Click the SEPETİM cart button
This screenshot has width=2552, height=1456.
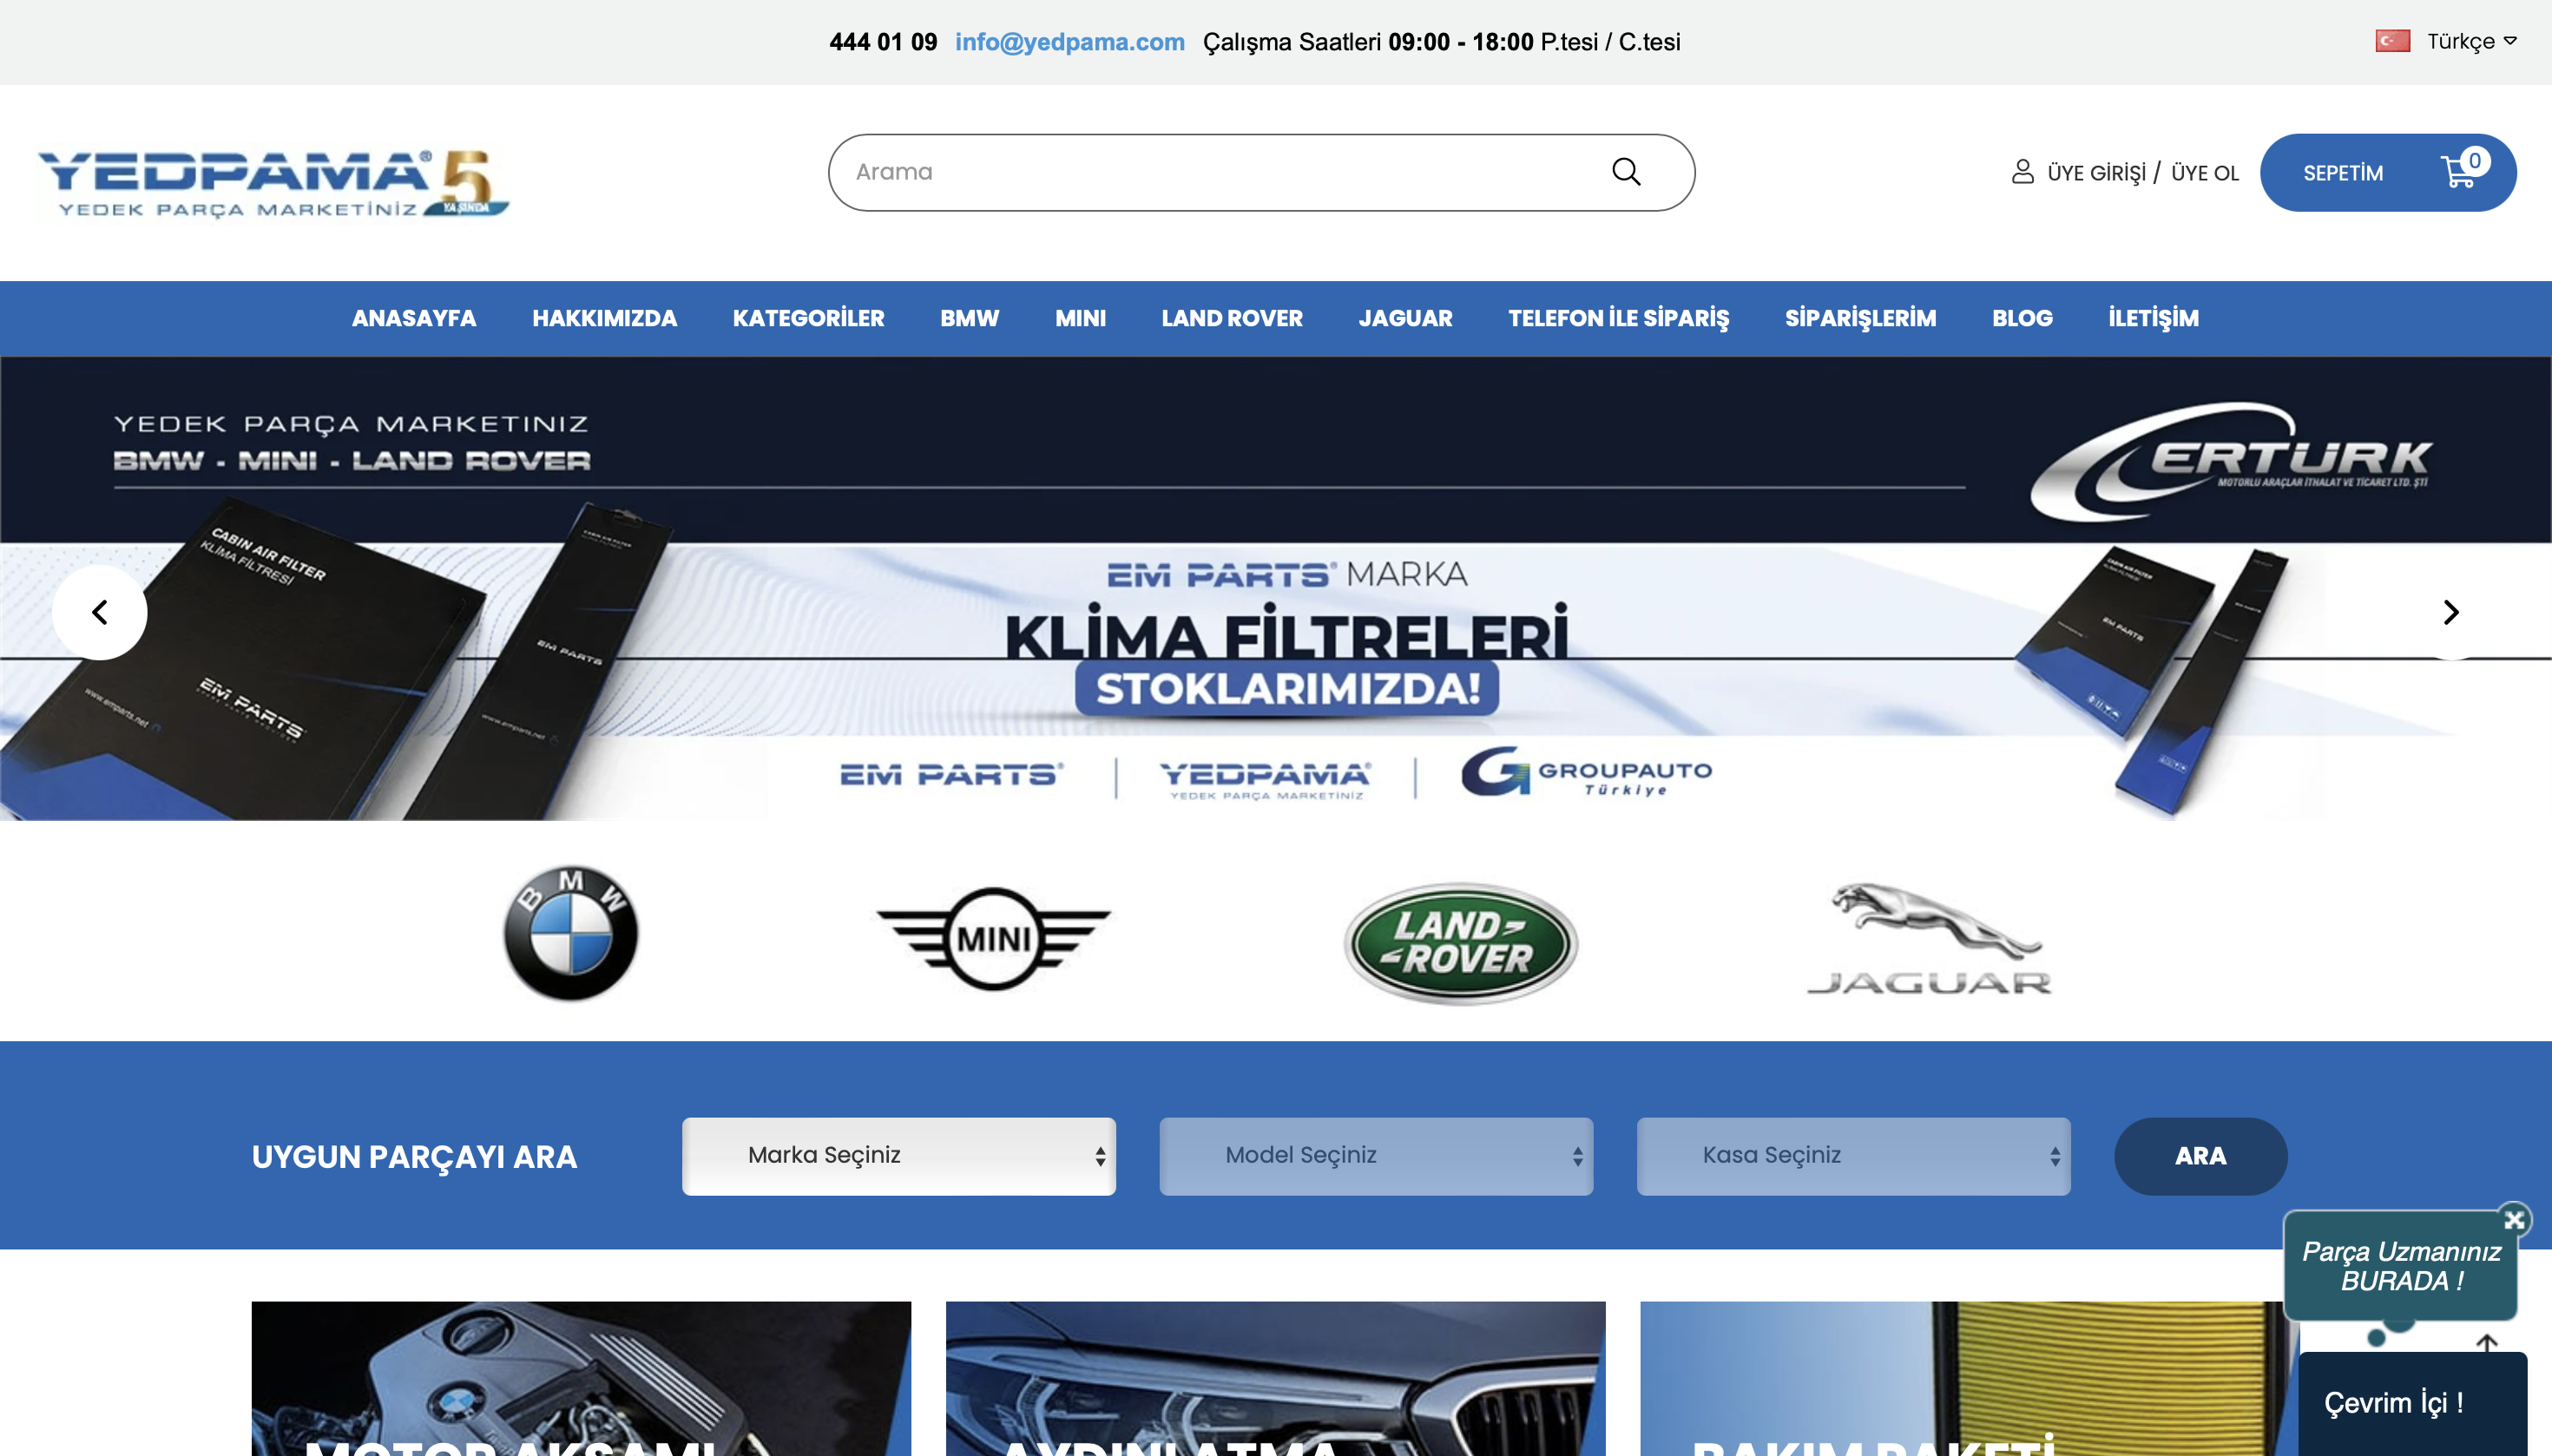point(2388,172)
